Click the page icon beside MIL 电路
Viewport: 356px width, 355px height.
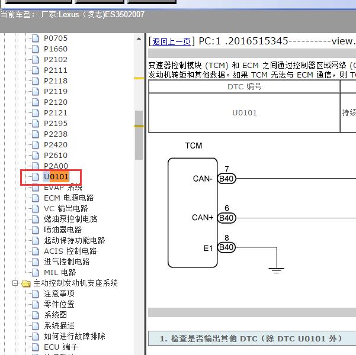[x=35, y=273]
